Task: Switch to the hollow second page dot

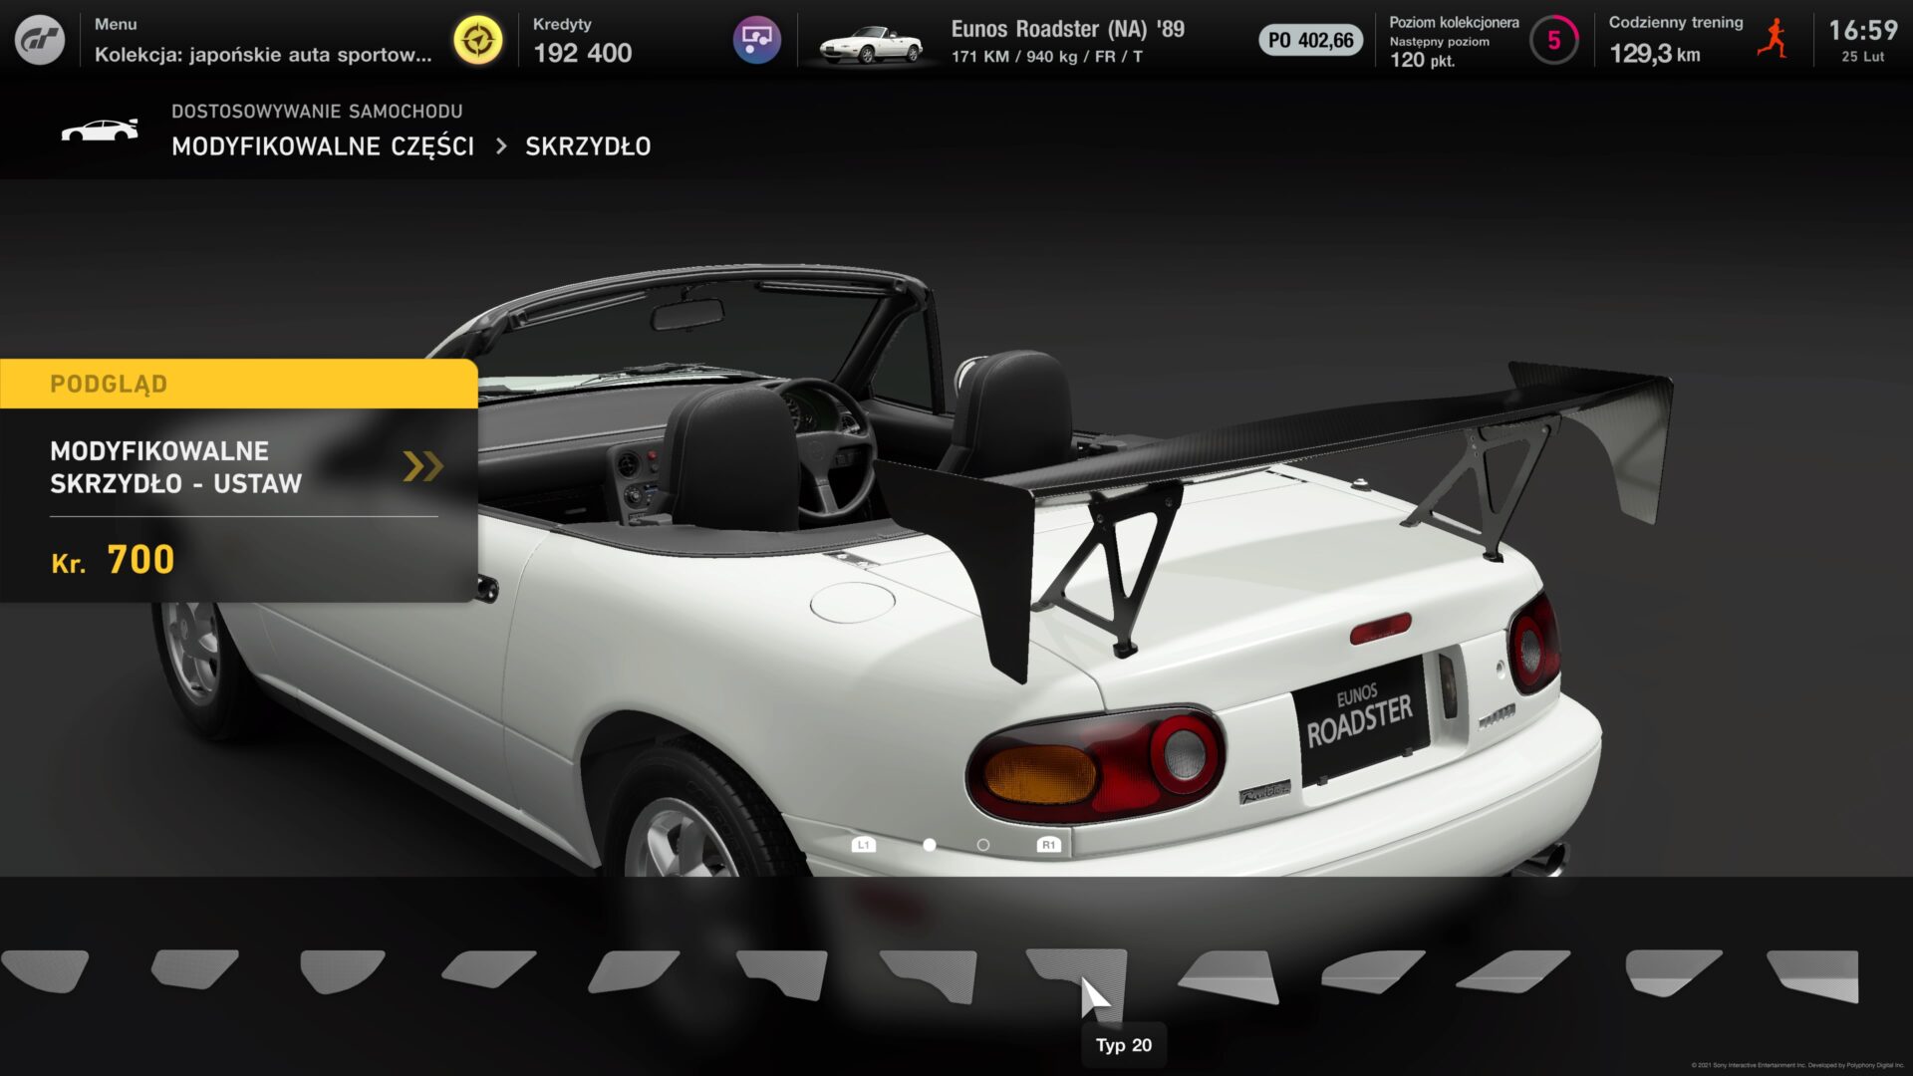Action: [x=983, y=845]
